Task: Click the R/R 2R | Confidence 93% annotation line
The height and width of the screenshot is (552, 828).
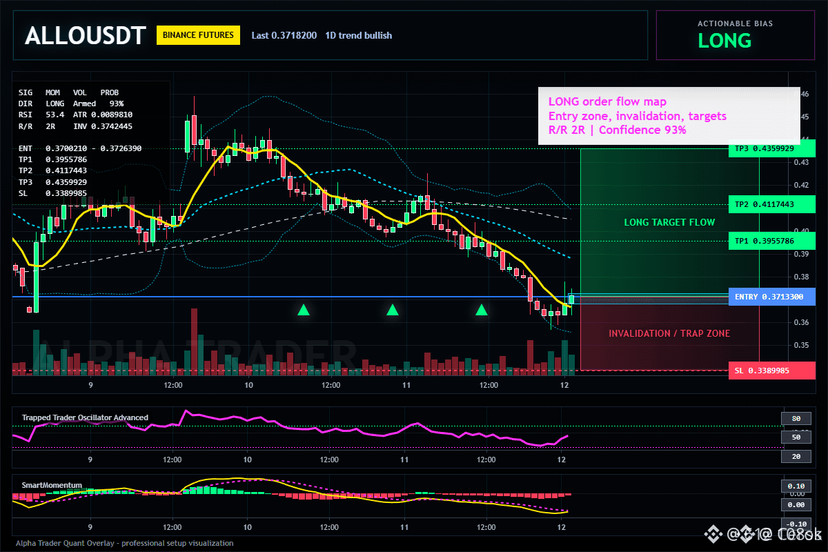Action: coord(617,130)
